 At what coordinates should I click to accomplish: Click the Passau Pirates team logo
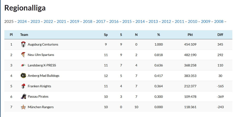(x=23, y=97)
